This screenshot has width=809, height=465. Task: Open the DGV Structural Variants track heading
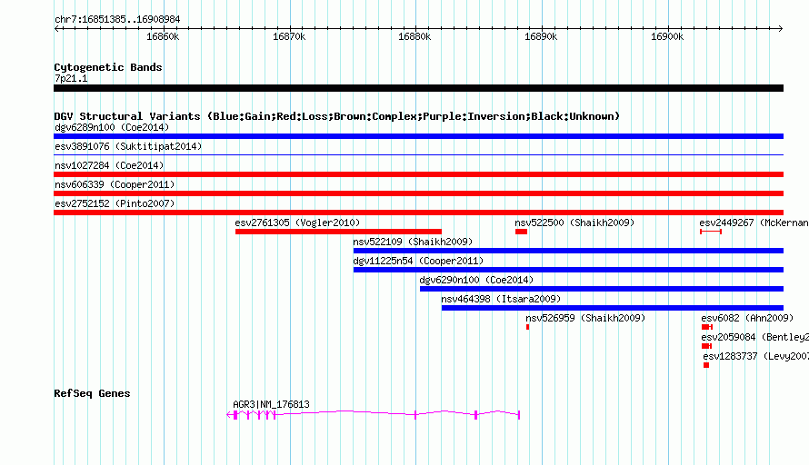click(336, 116)
